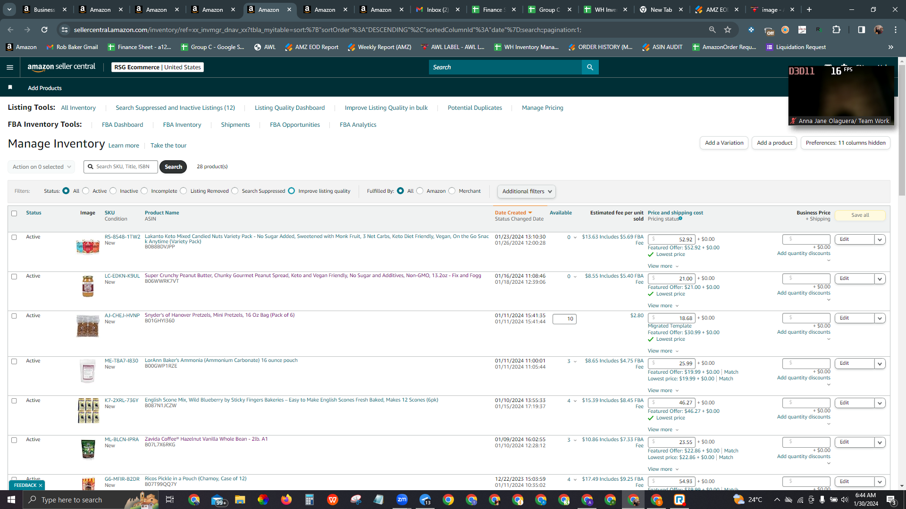Image resolution: width=906 pixels, height=509 pixels.
Task: Select the Search Suppressed status filter
Action: 235,191
